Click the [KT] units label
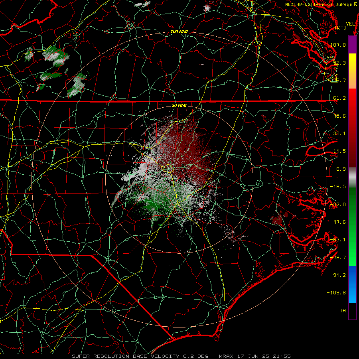This screenshot has width=359, height=359. point(341,28)
